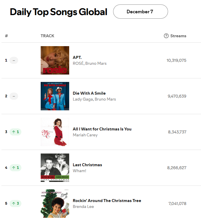Click the Streams help question-mark icon
Screen dimensions: 201x218
[166, 36]
